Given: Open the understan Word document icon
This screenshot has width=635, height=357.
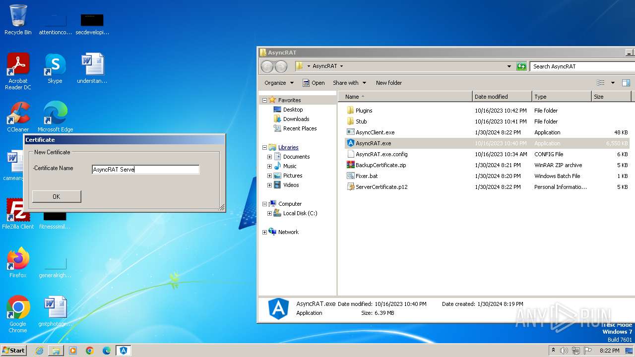Looking at the screenshot, I should click(x=92, y=68).
